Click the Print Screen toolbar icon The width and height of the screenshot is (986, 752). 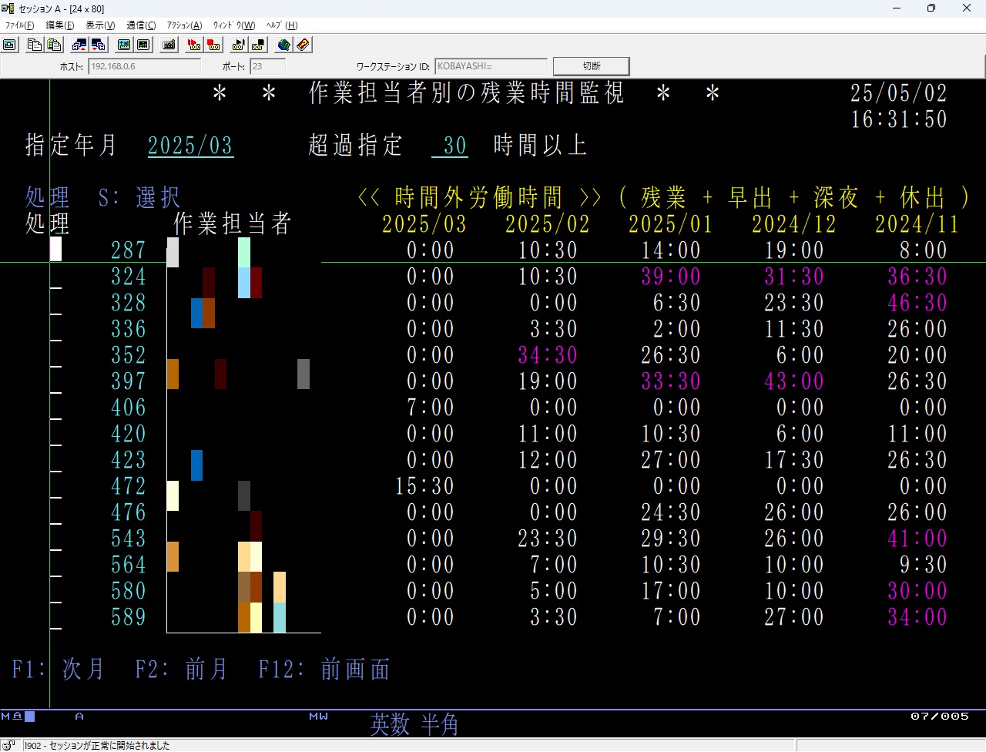[10, 45]
